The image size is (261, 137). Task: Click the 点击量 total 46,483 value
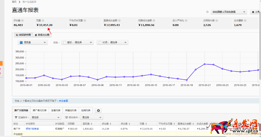pos(18,25)
